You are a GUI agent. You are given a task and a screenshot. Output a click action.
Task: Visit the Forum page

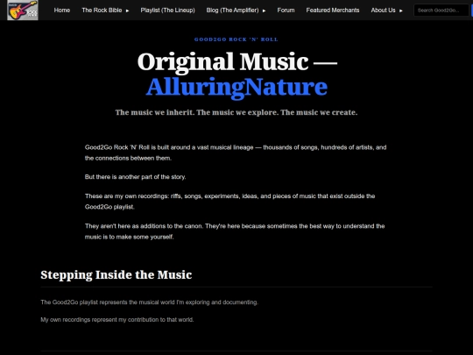(286, 11)
